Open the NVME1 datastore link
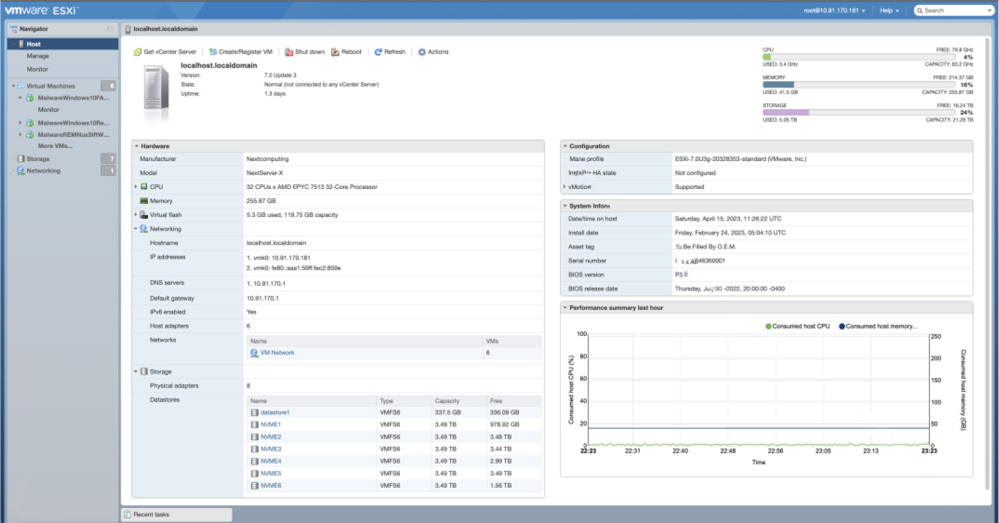This screenshot has height=523, width=999. click(x=271, y=424)
